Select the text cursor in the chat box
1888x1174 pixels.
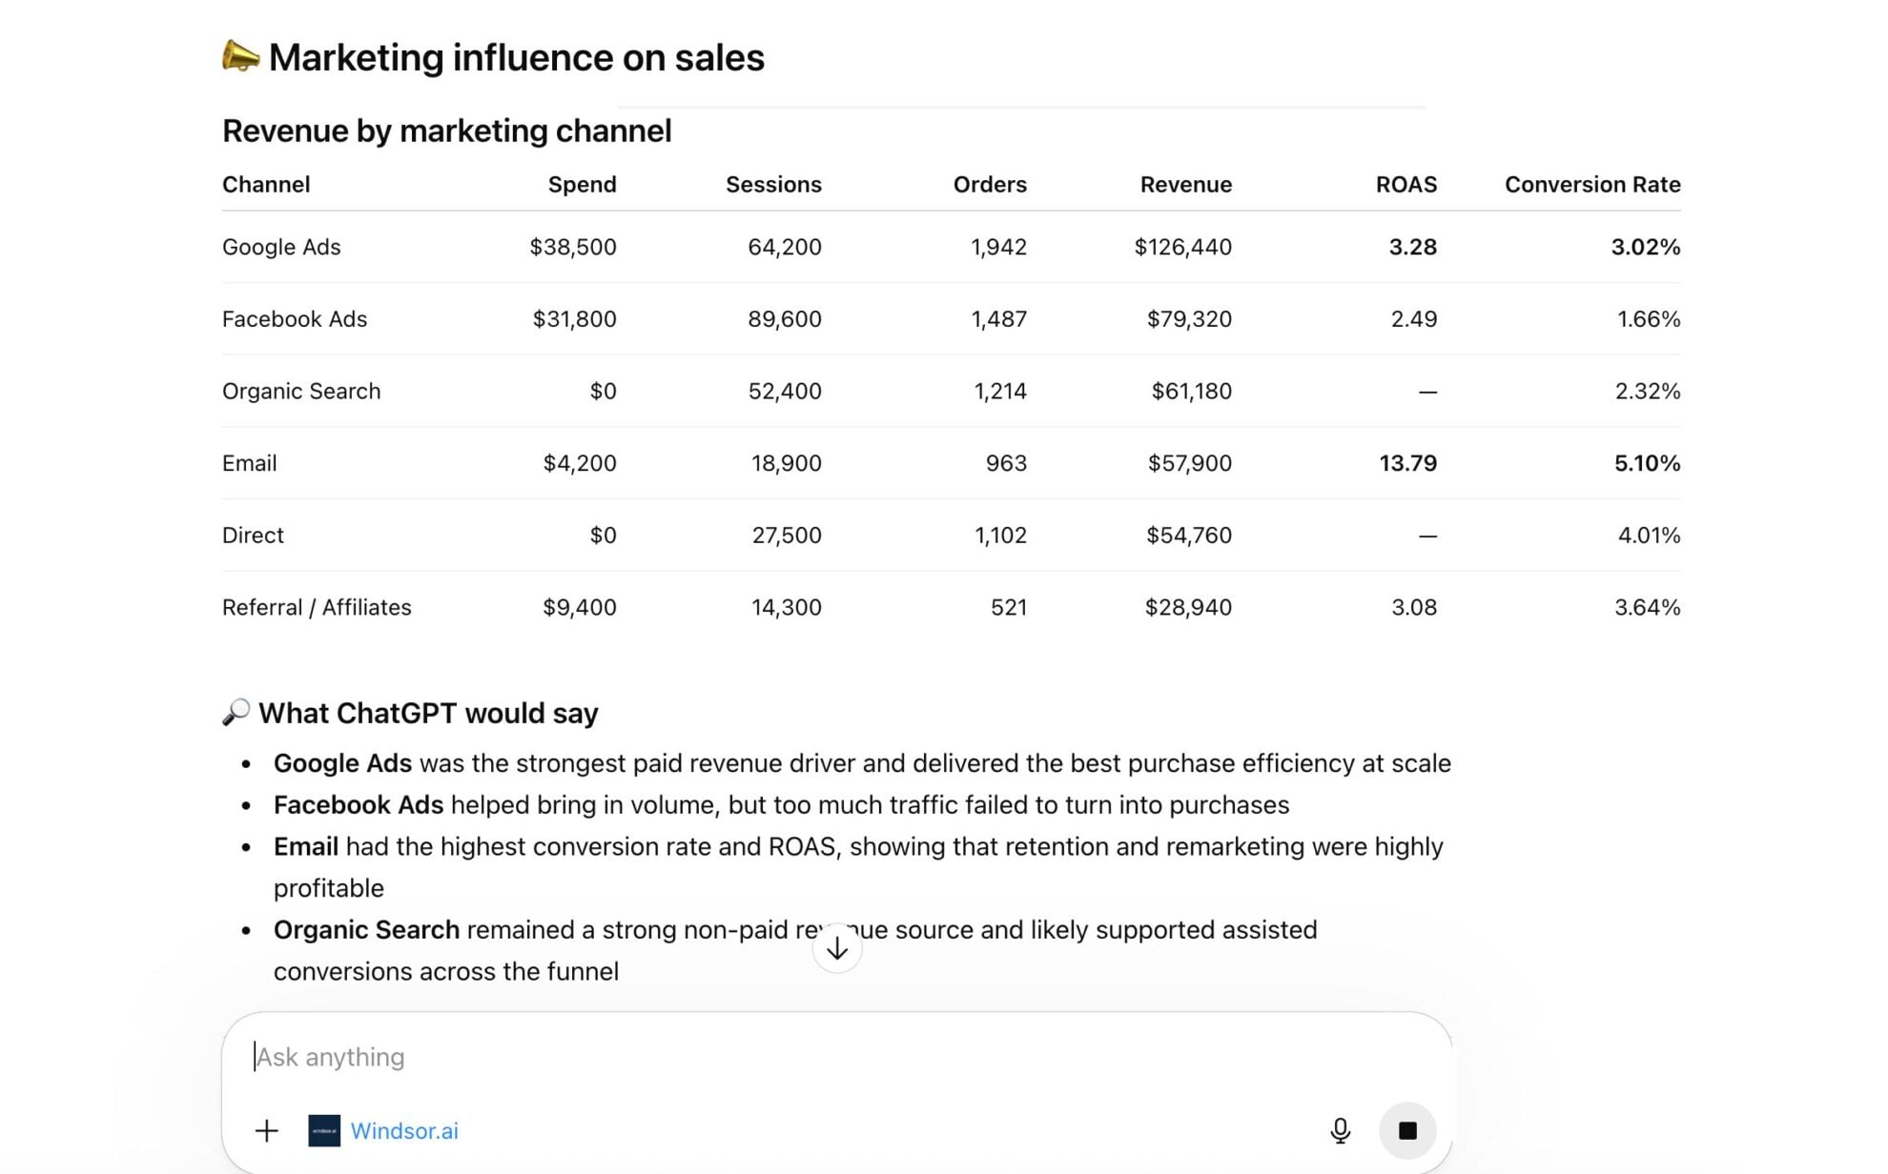(x=256, y=1057)
